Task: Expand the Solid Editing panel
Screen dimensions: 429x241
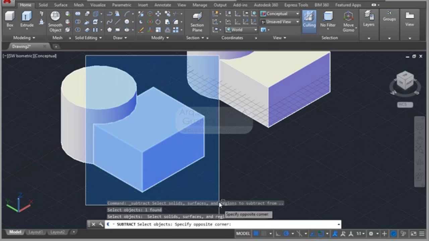Action: [x=88, y=38]
